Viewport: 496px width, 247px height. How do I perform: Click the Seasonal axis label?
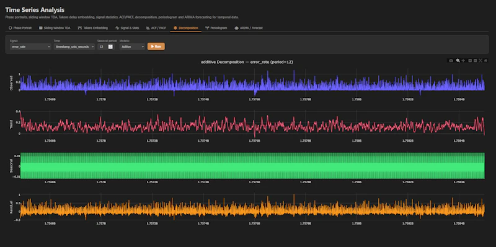click(11, 165)
